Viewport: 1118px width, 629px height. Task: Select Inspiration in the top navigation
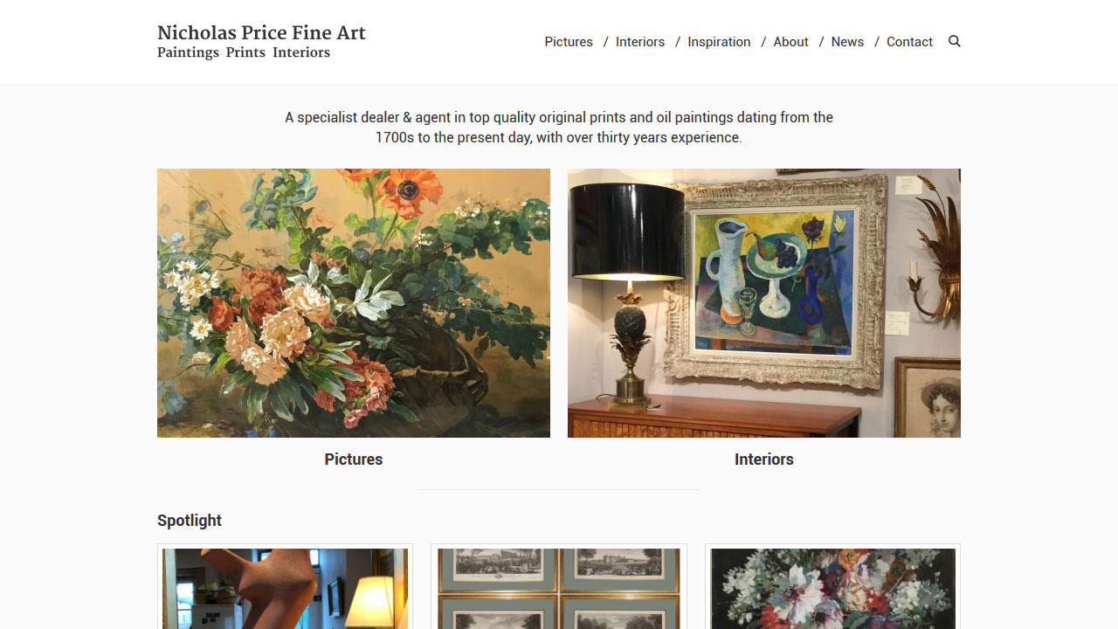point(719,42)
